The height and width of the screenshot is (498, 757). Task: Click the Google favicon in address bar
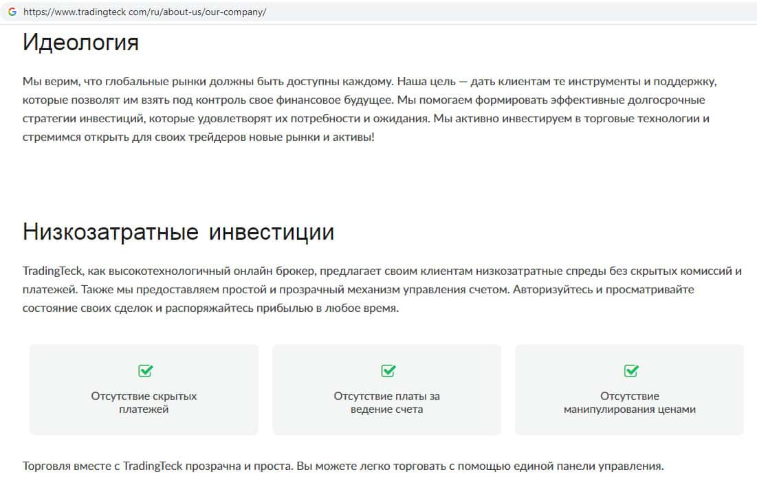point(12,12)
